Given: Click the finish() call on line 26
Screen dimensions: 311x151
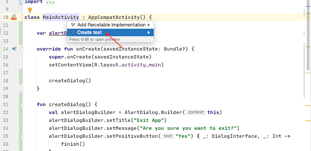Looking at the screenshot, I should (x=73, y=144).
